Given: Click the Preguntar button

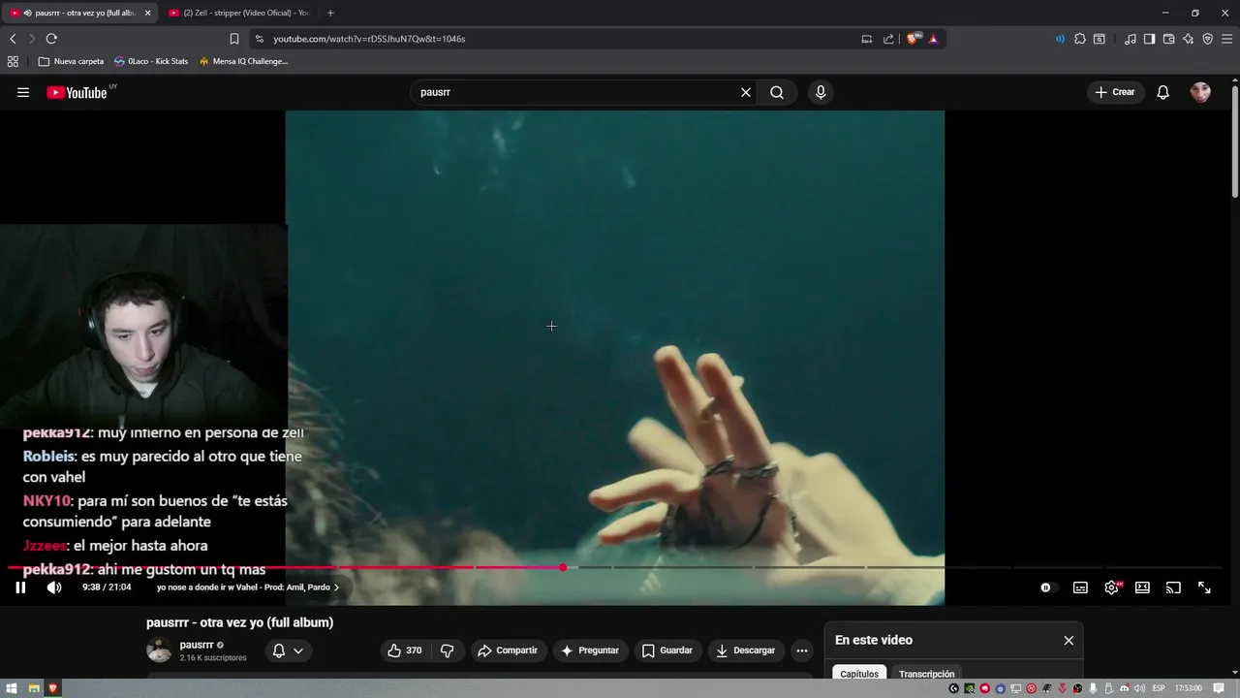Looking at the screenshot, I should tap(589, 650).
